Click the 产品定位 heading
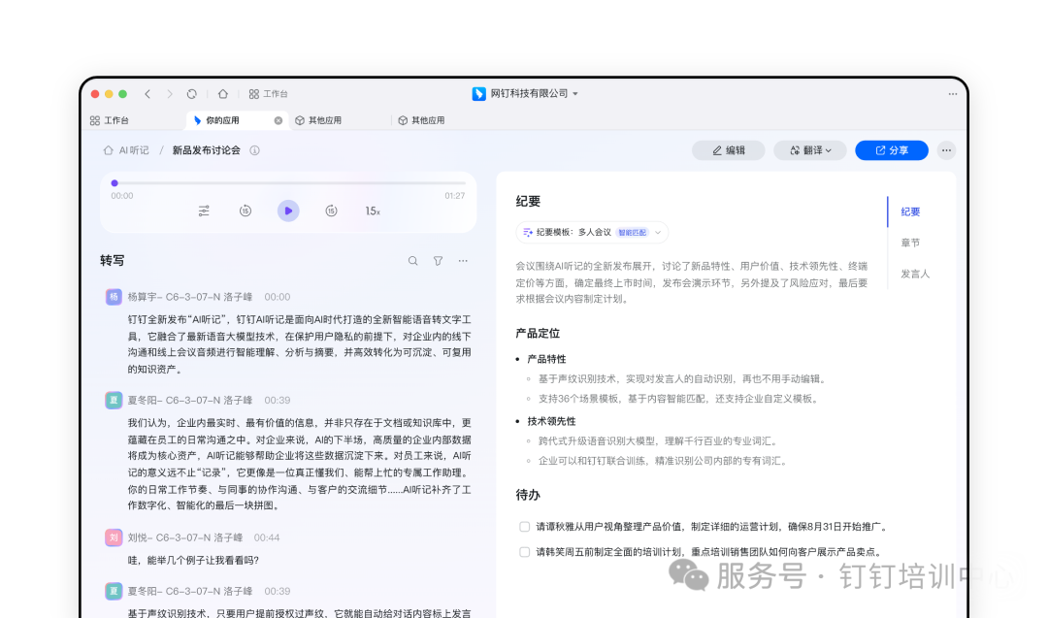1048x618 pixels. 538,334
